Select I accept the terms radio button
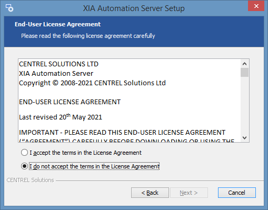Image resolution: width=268 pixels, height=210 pixels. 24,153
